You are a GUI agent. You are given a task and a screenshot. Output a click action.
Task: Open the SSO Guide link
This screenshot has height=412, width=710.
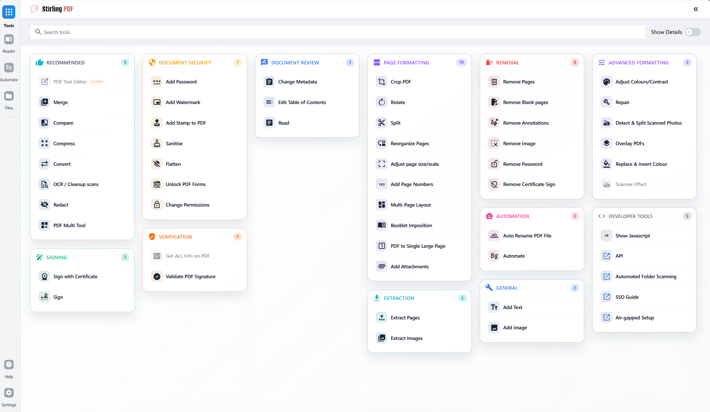(627, 297)
